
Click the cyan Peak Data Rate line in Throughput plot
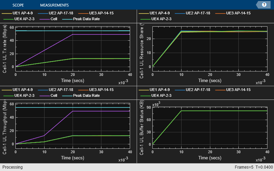[x=73, y=107]
